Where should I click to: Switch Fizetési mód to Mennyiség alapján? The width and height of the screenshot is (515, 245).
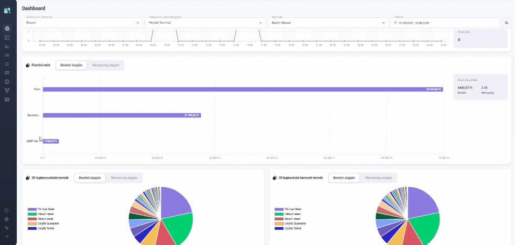point(106,65)
